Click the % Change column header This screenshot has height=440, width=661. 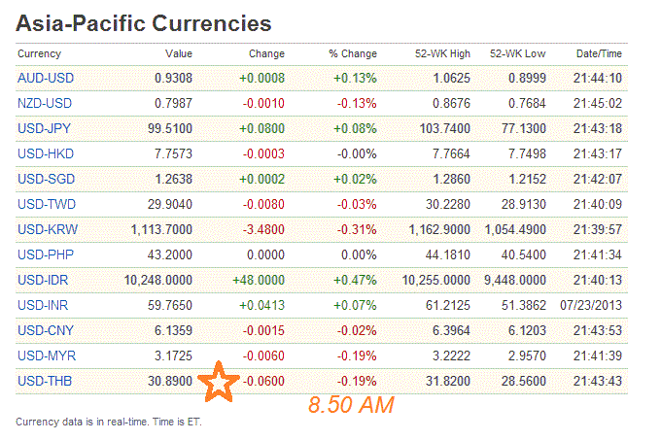pyautogui.click(x=352, y=54)
